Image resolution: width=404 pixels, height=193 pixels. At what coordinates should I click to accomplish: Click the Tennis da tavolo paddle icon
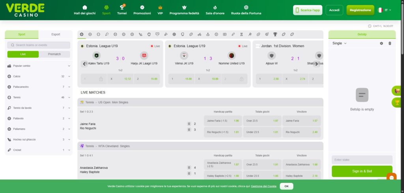click(x=9, y=108)
